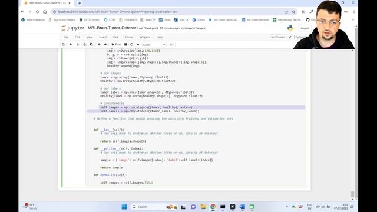Viewport: 377px width, 212px height.
Task: Share page using the address bar share icon
Action: [x=286, y=12]
